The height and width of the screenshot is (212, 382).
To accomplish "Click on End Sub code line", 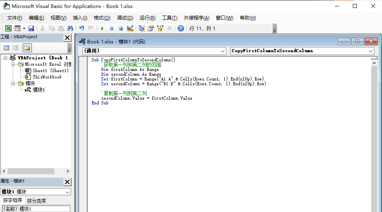I will click(x=100, y=103).
